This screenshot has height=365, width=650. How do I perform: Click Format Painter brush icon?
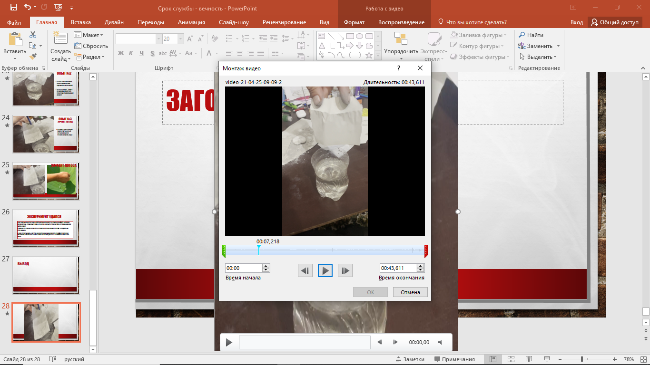tap(33, 57)
